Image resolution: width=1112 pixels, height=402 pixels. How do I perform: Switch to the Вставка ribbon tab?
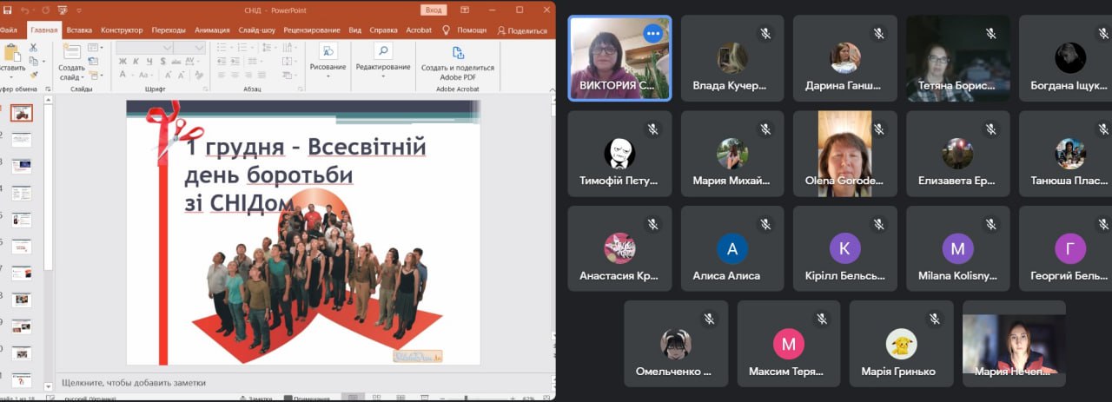(79, 30)
